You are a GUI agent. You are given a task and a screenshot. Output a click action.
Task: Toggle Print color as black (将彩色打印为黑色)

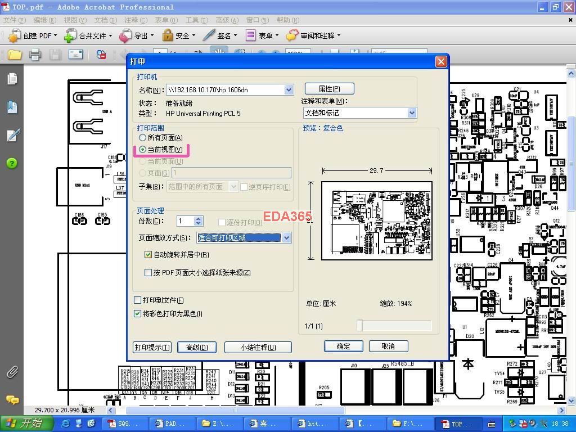click(x=137, y=314)
